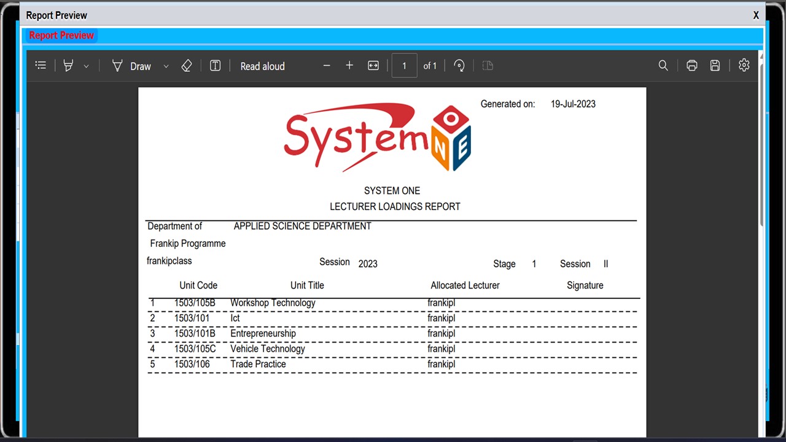
Task: Zoom in with the plus icon
Action: pos(349,66)
